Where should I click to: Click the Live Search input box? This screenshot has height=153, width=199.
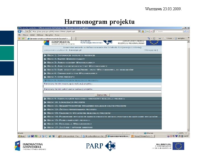point(168,31)
